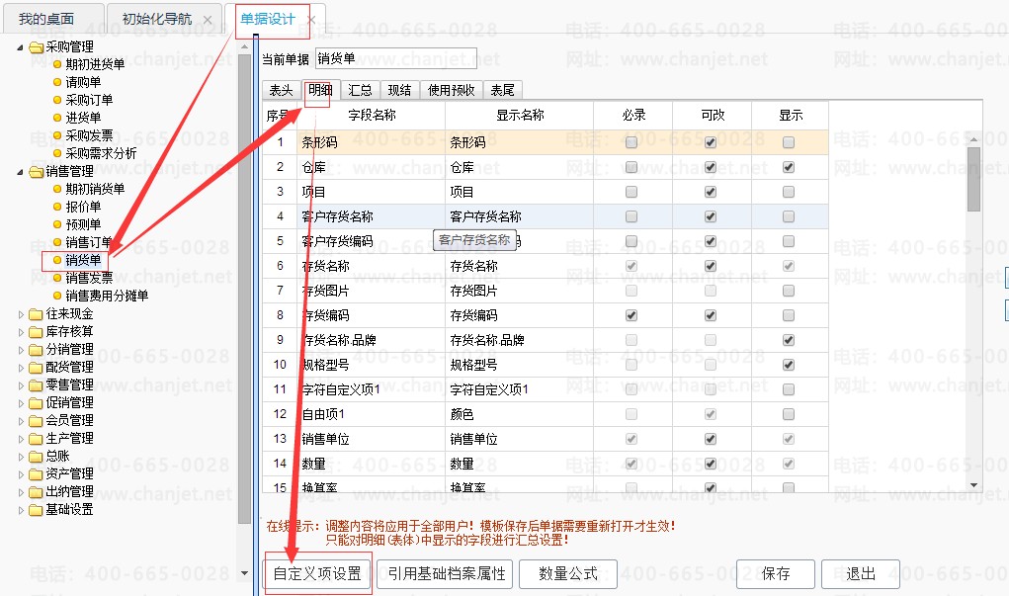Close the 初始化导航 tab
1009x596 pixels.
[x=207, y=20]
